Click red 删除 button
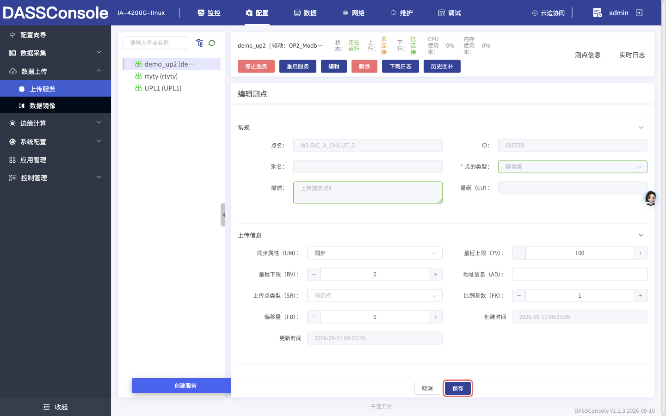This screenshot has width=666, height=416. pyautogui.click(x=364, y=67)
